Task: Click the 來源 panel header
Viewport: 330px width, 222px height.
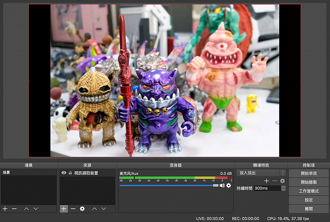Action: 87,165
